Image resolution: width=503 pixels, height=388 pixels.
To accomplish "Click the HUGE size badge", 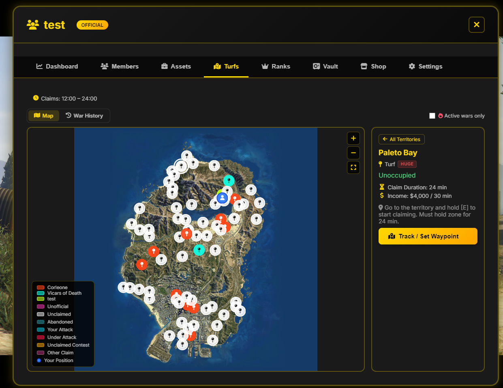I will (x=407, y=164).
